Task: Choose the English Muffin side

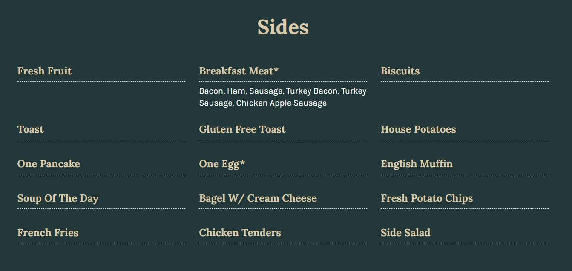Action: click(417, 164)
